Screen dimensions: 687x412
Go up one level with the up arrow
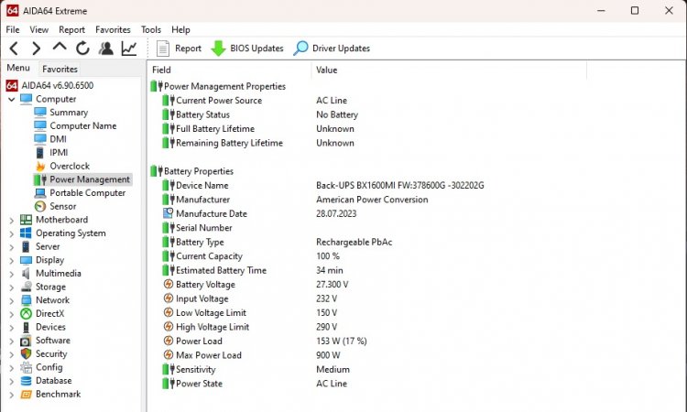coord(60,47)
